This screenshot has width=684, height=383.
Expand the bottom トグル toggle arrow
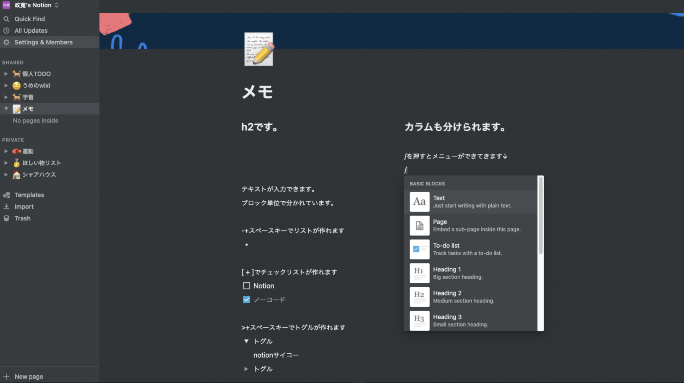point(246,369)
